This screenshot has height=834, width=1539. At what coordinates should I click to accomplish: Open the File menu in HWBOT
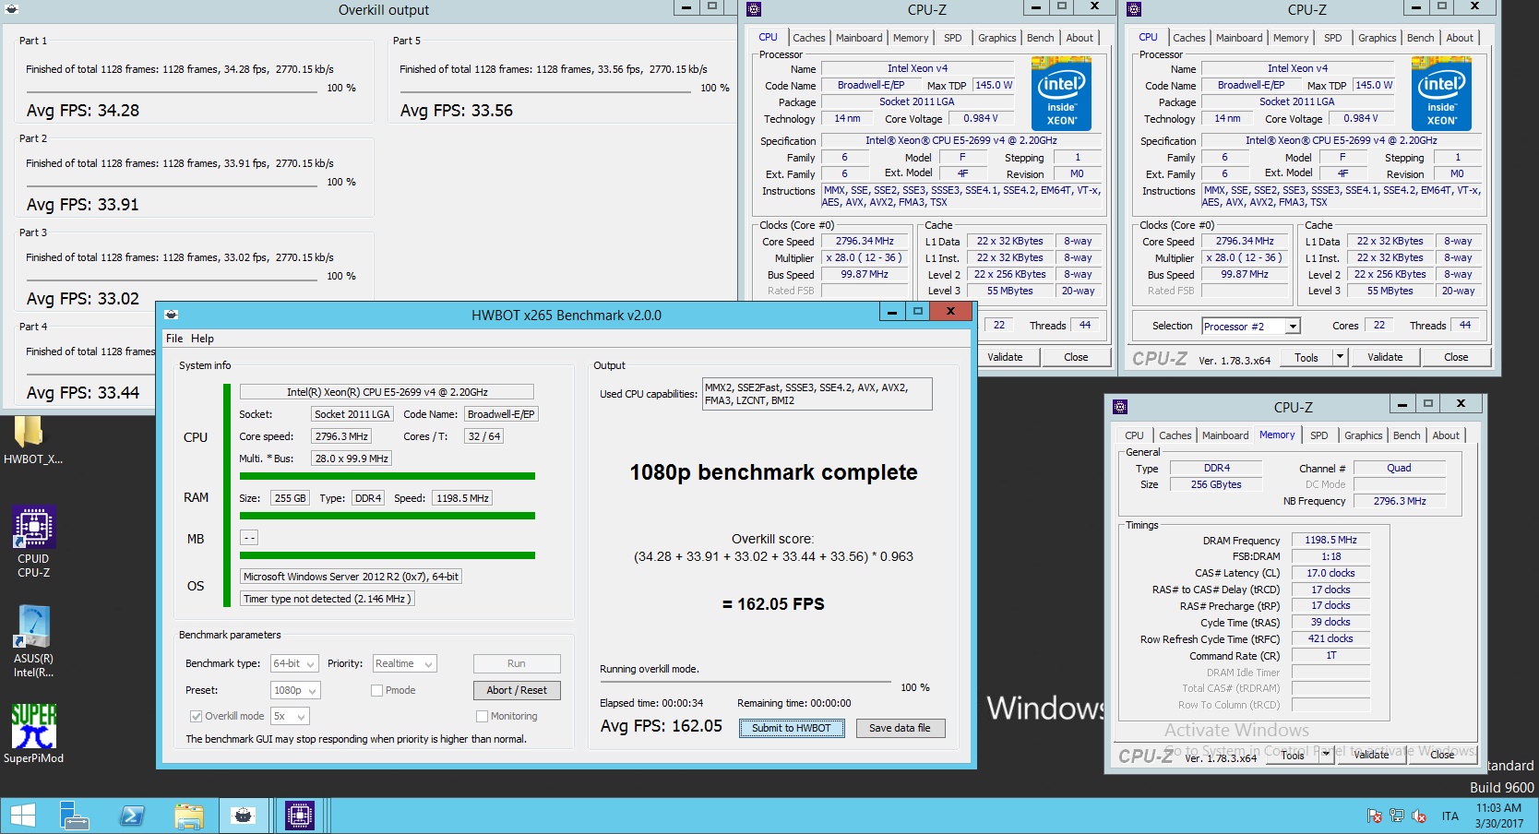click(x=174, y=339)
